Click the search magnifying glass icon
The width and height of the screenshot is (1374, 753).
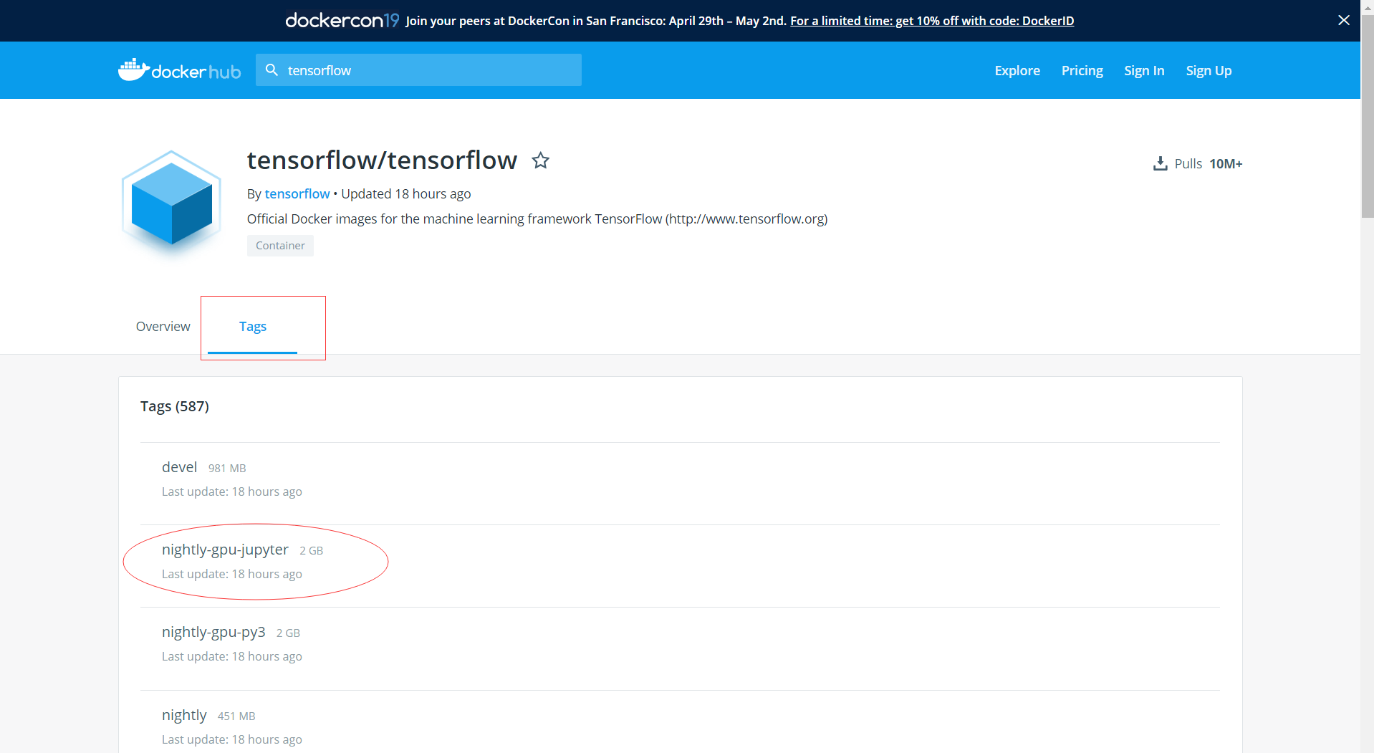pos(272,69)
